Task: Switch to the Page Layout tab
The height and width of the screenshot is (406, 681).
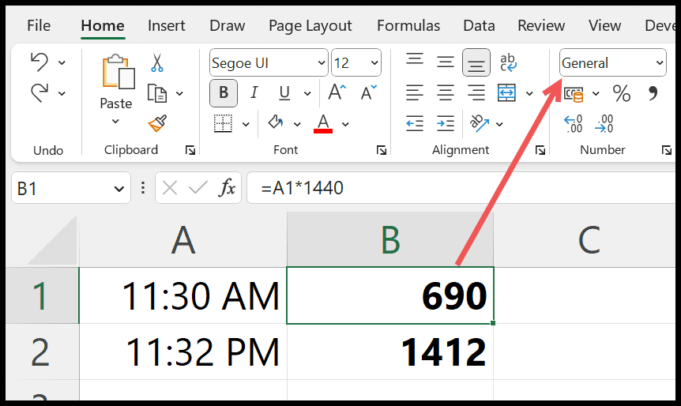Action: pos(310,26)
